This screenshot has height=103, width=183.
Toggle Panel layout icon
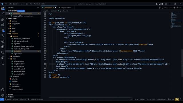(160, 4)
